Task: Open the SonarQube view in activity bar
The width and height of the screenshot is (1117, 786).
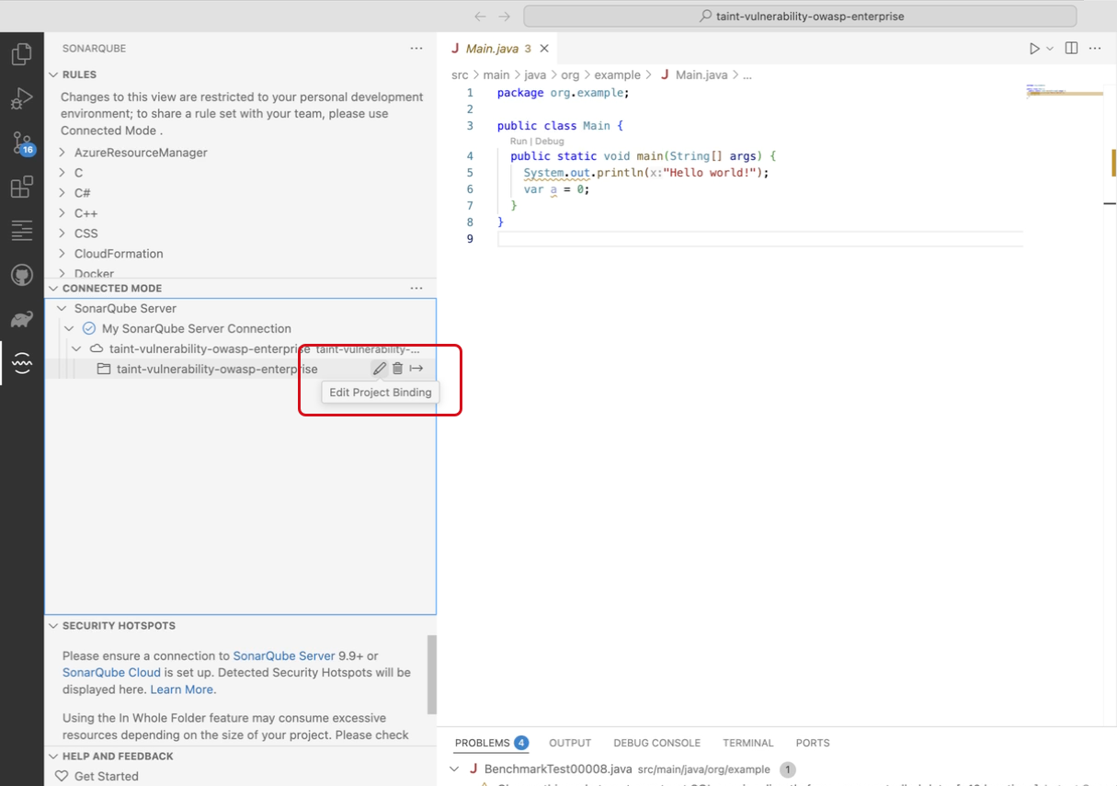Action: click(21, 364)
